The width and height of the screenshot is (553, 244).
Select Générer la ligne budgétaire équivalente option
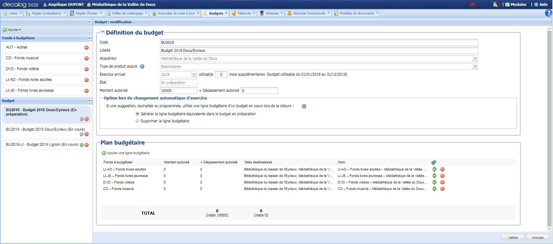point(137,114)
